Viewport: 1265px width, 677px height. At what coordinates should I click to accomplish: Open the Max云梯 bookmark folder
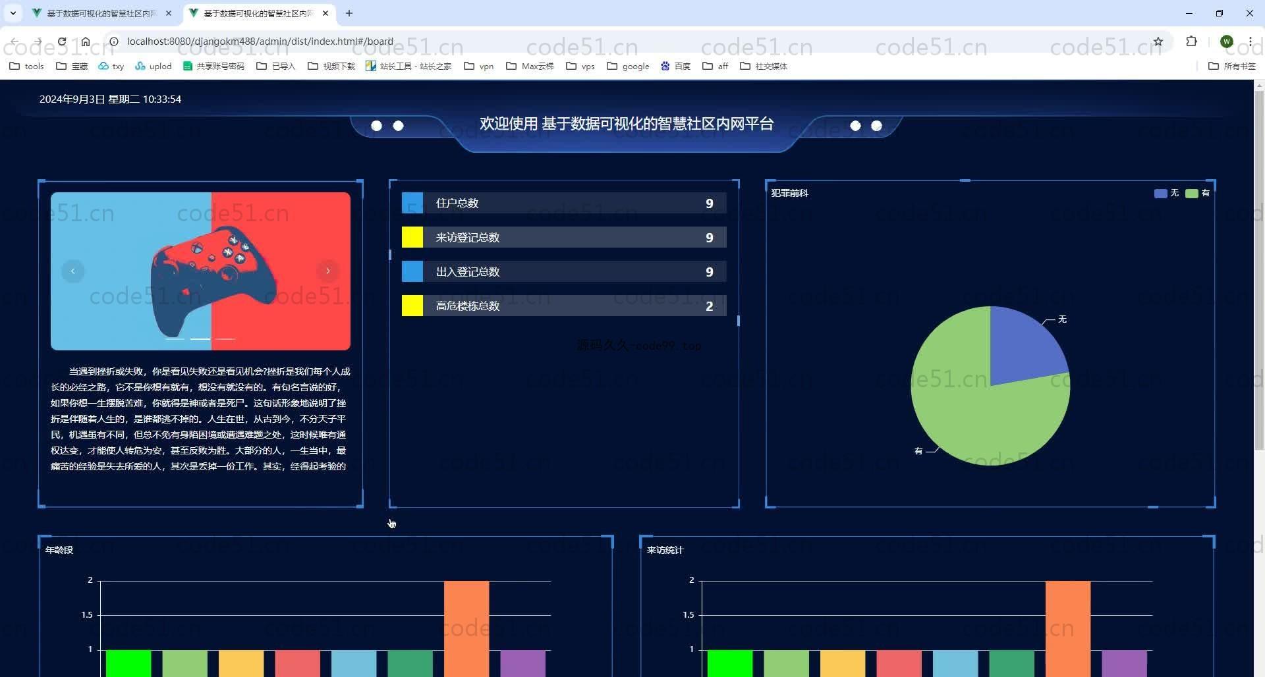pos(530,66)
